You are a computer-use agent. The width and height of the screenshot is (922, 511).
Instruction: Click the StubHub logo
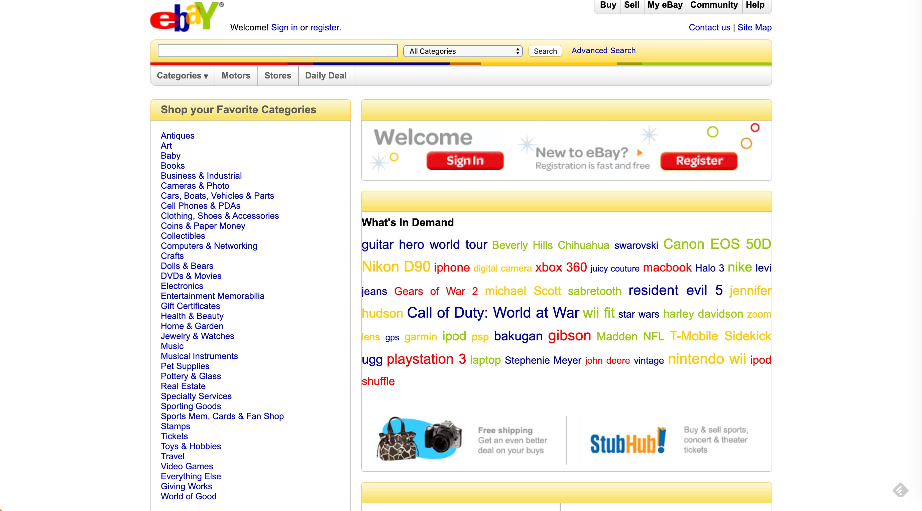(628, 441)
